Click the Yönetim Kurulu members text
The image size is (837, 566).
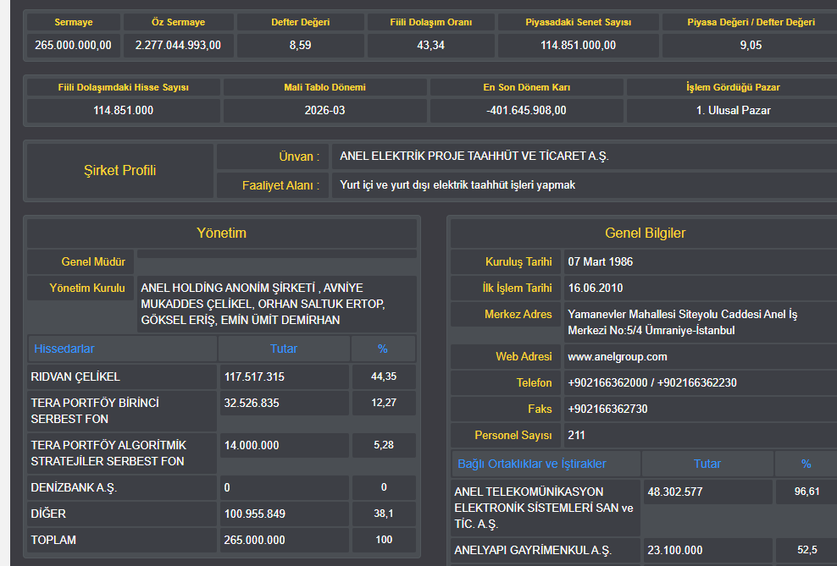(x=263, y=304)
